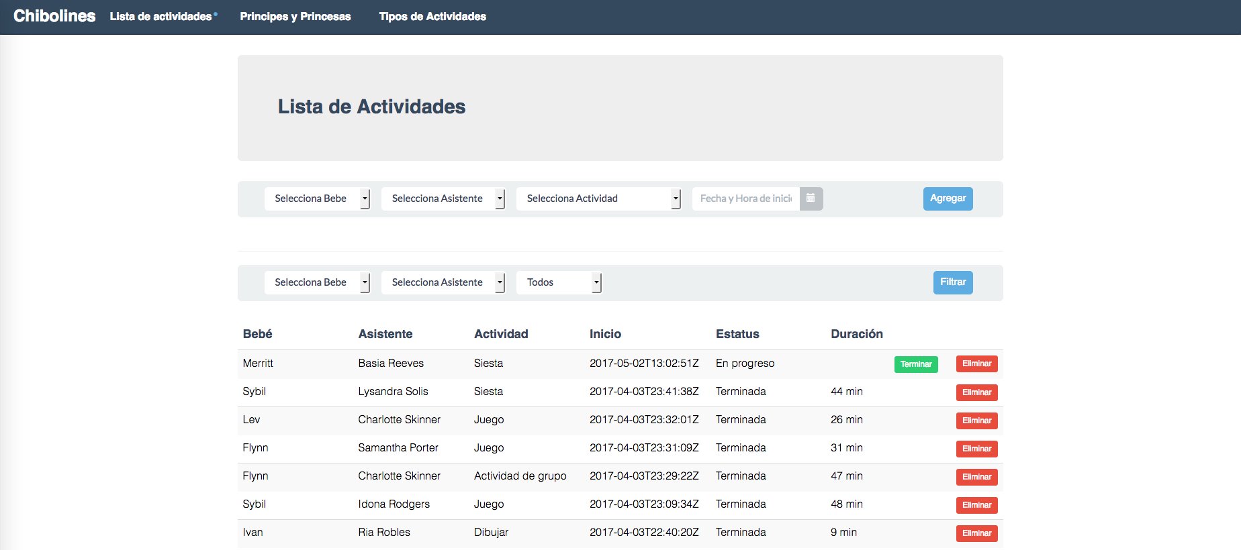Select the Lev baby name cell
This screenshot has height=550, width=1241.
pos(251,420)
